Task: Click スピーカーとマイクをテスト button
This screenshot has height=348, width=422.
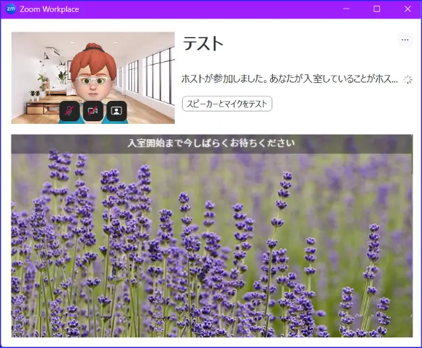Action: tap(227, 104)
